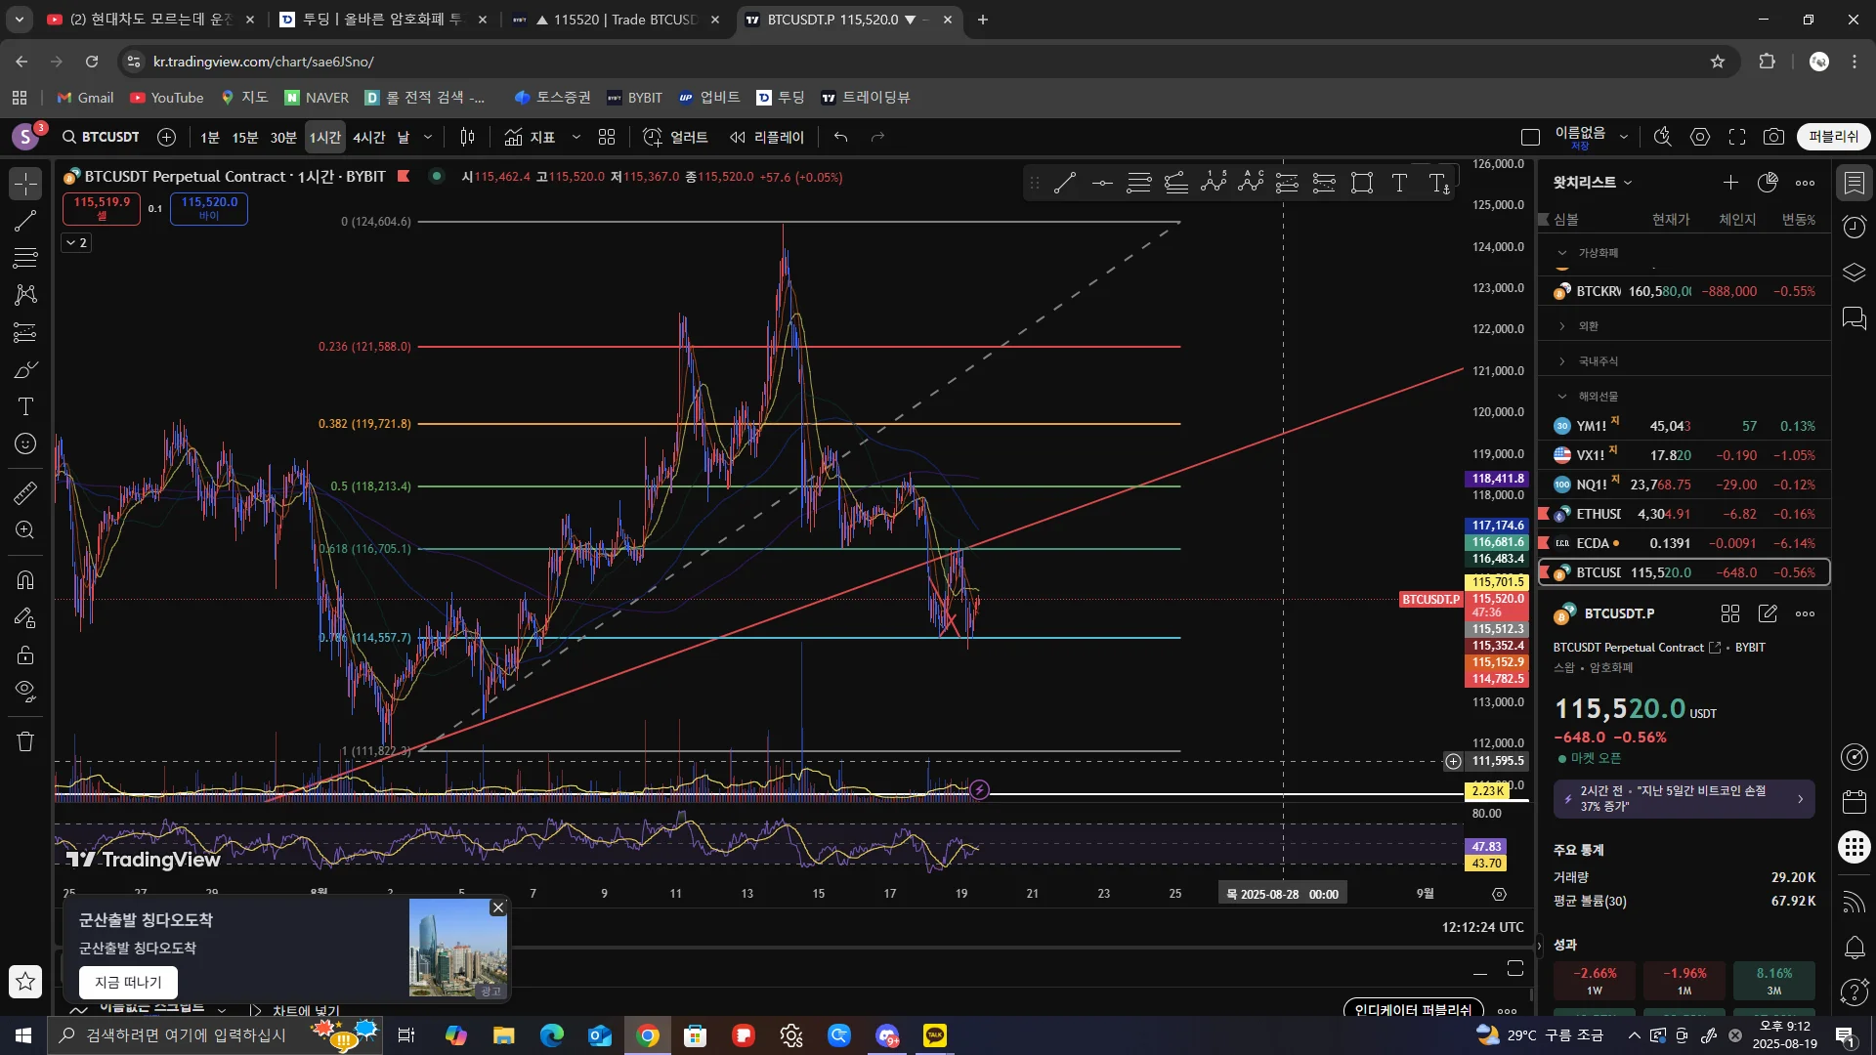Select the ruler measure tool
Viewport: 1876px width, 1055px height.
click(x=25, y=493)
